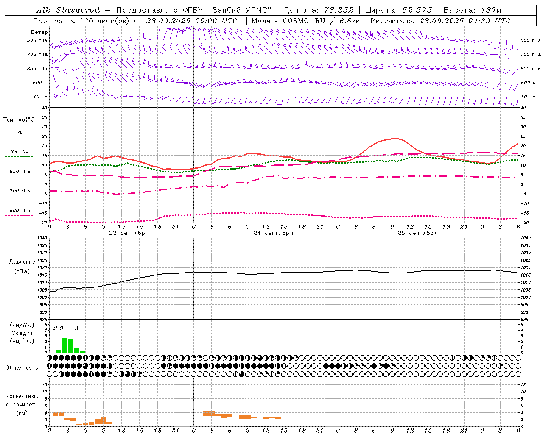The height and width of the screenshot is (434, 543).
Task: Click the '25 сентября' date label
Action: 417,233
